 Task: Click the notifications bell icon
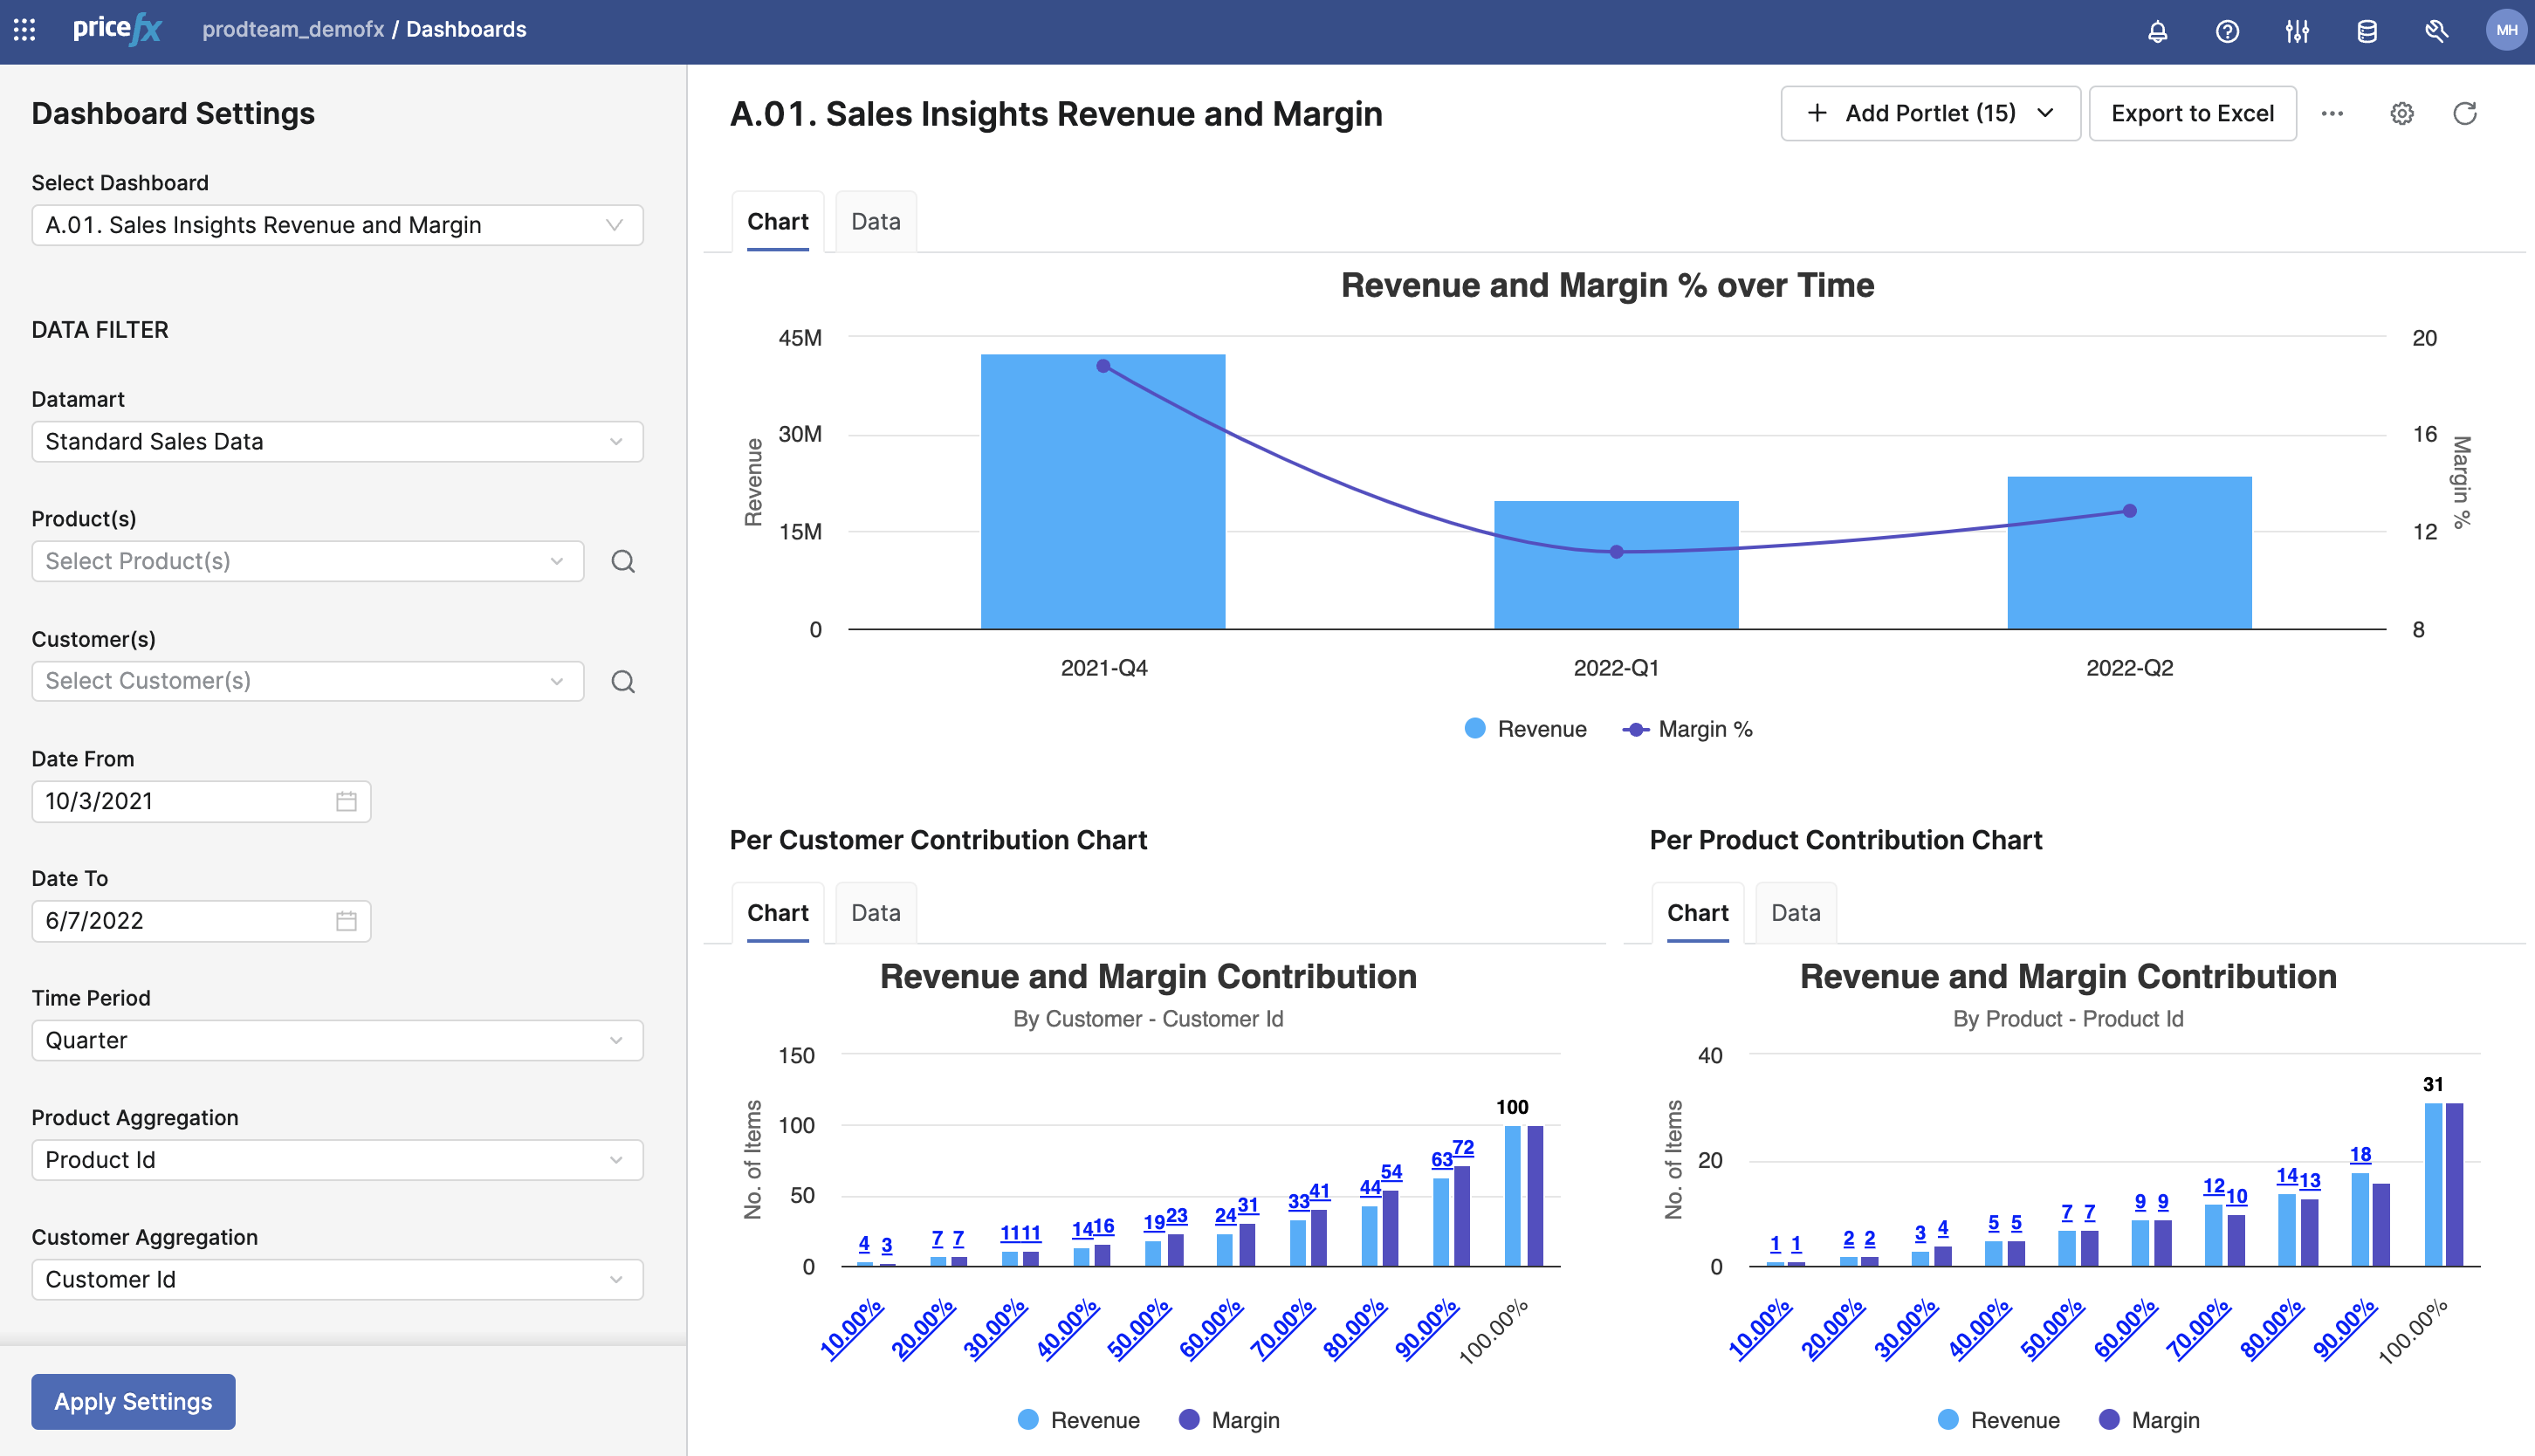click(x=2157, y=31)
